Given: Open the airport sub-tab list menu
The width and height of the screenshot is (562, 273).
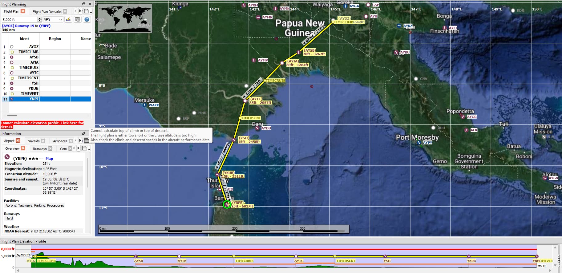Looking at the screenshot, I should tap(85, 148).
